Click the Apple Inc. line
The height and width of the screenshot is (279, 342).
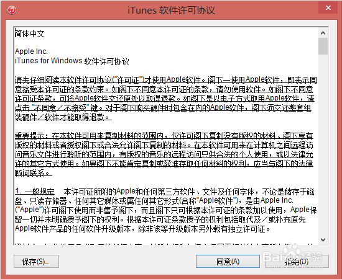[x=31, y=51]
